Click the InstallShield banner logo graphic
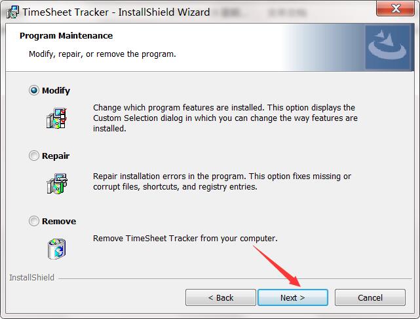The height and width of the screenshot is (319, 420). click(x=387, y=47)
